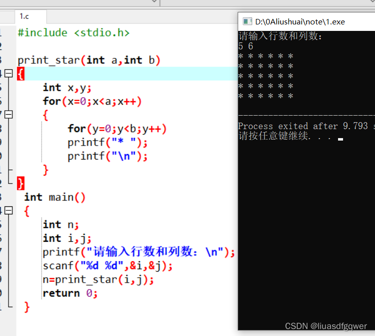Click the 'int main()' line
375x336 pixels.
click(x=55, y=197)
